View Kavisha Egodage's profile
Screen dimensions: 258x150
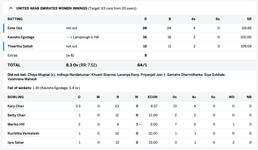tap(21, 37)
